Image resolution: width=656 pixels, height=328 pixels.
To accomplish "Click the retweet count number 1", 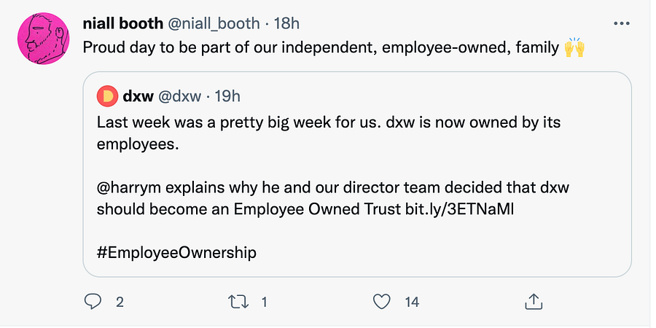I will coord(264,302).
